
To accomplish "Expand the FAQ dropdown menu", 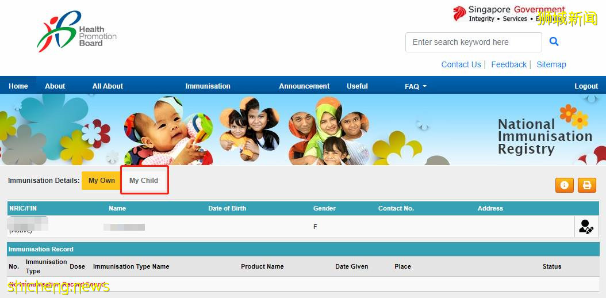I will click(415, 86).
